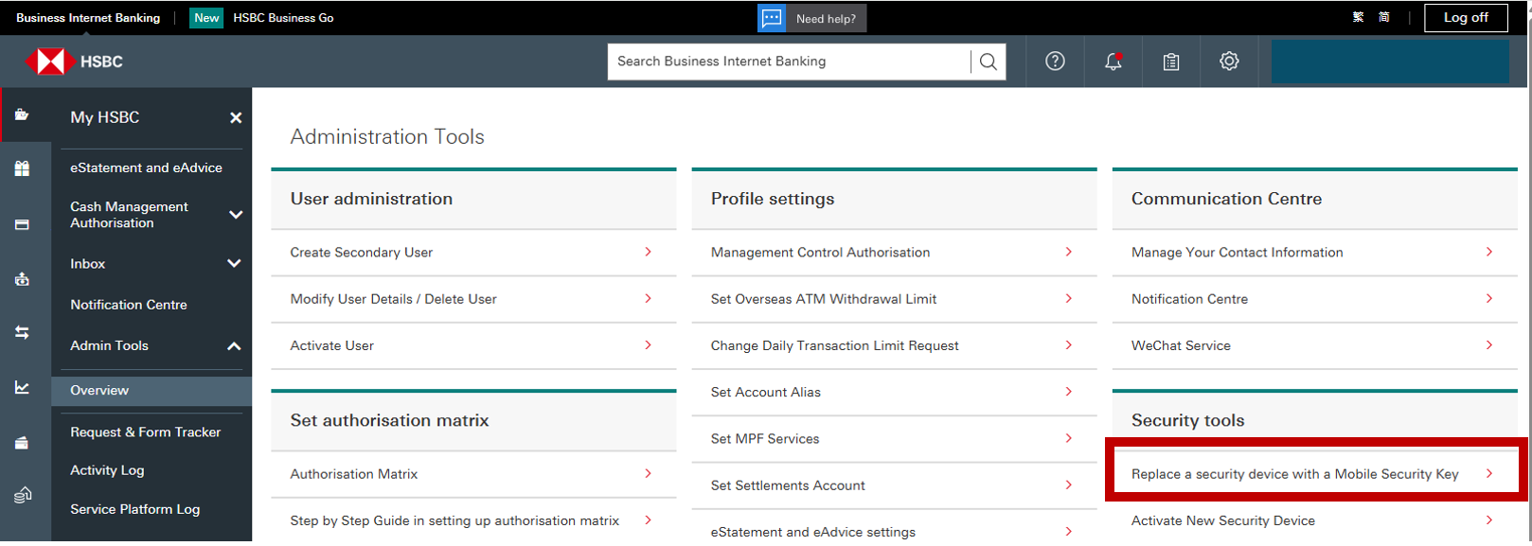Open Service Platform Log
The width and height of the screenshot is (1532, 546).
pyautogui.click(x=134, y=509)
